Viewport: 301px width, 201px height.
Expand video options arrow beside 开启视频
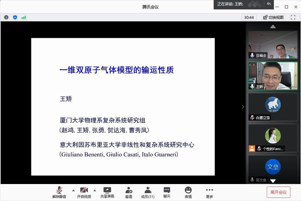pos(95,190)
